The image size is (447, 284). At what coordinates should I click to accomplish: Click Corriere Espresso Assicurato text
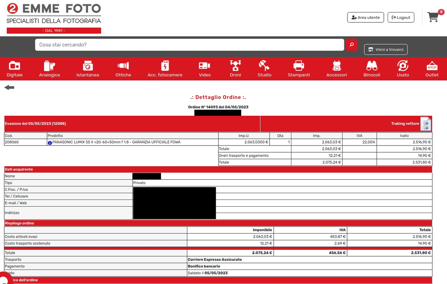click(215, 260)
